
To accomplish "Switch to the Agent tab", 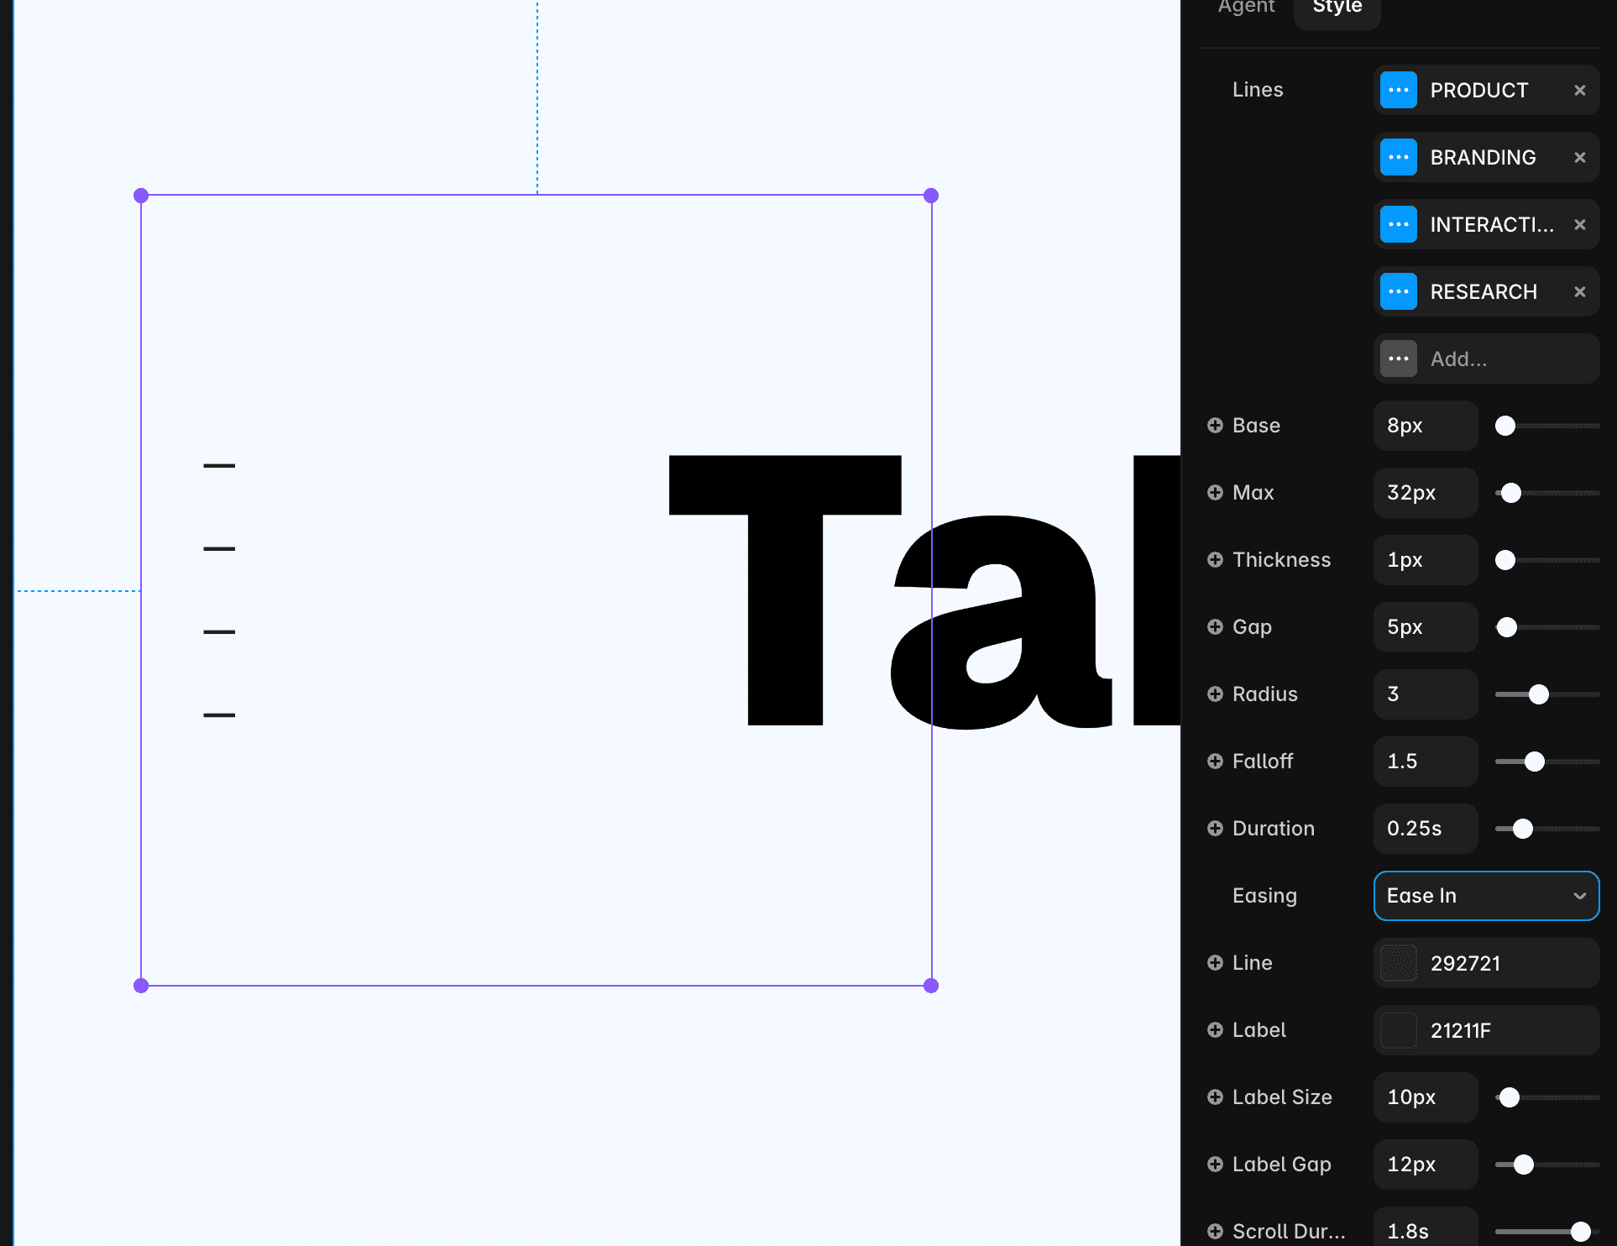I will coord(1246,8).
